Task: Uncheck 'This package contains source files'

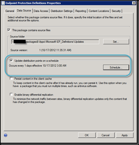Action: 9,30
